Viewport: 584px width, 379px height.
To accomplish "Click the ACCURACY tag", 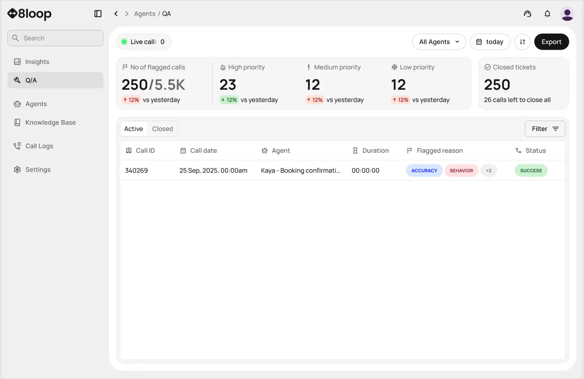I will click(x=424, y=171).
